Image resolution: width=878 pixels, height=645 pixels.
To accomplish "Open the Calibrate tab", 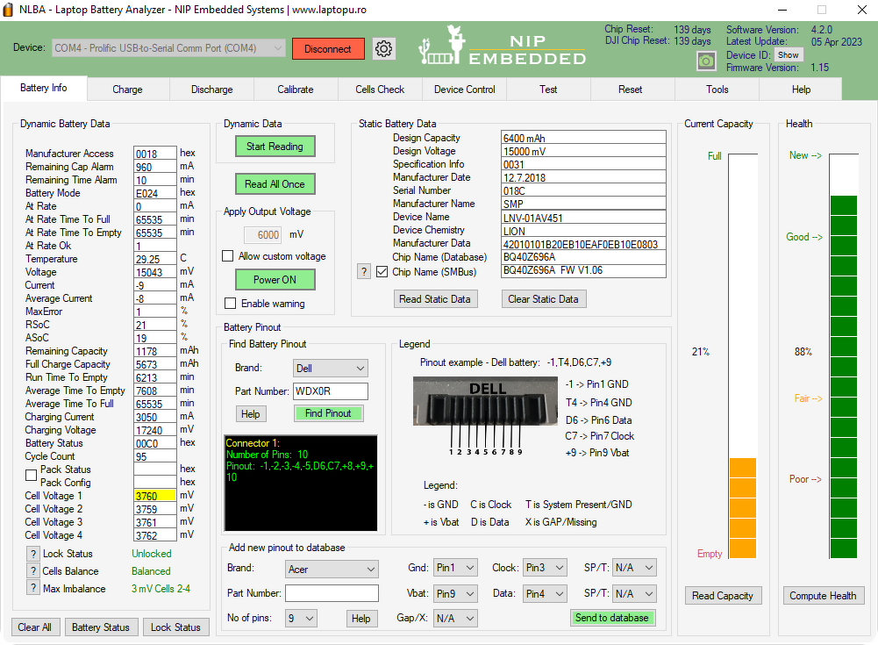I will [295, 90].
